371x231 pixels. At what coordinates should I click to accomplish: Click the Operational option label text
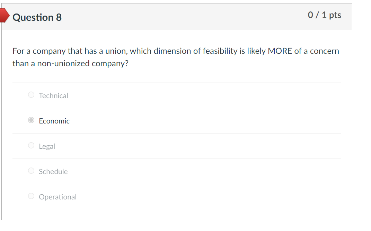58,197
